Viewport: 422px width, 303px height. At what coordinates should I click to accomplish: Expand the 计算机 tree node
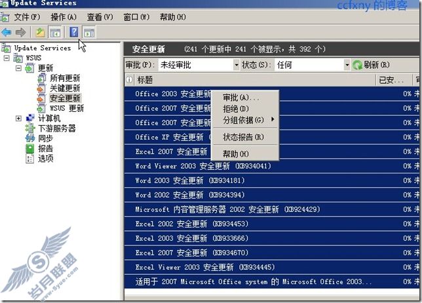18,118
